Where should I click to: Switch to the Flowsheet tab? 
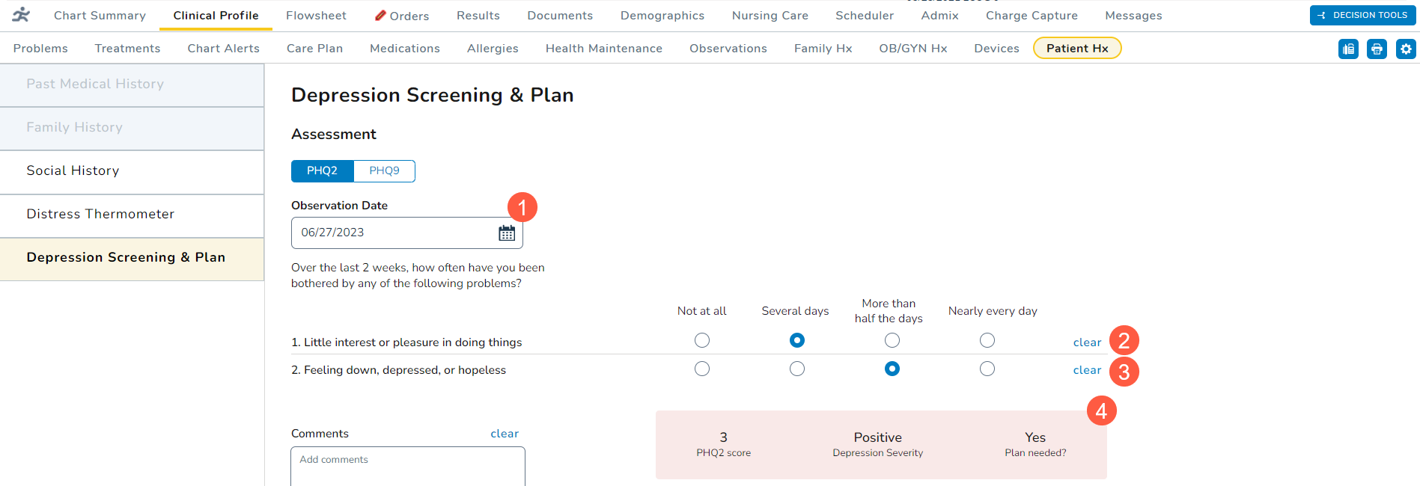click(316, 16)
